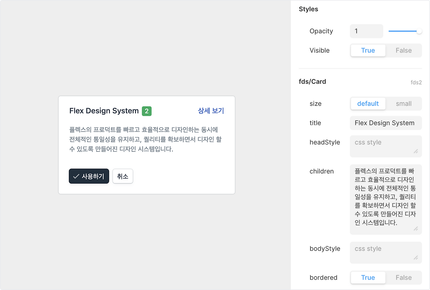Click the fds/Card section heading

[x=312, y=82]
